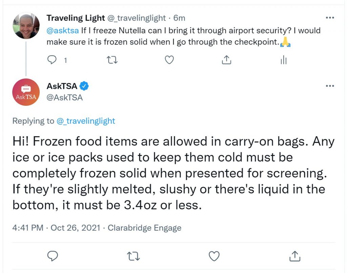Open the 4:41 PM Oct 26, 2021 timestamp

57,228
